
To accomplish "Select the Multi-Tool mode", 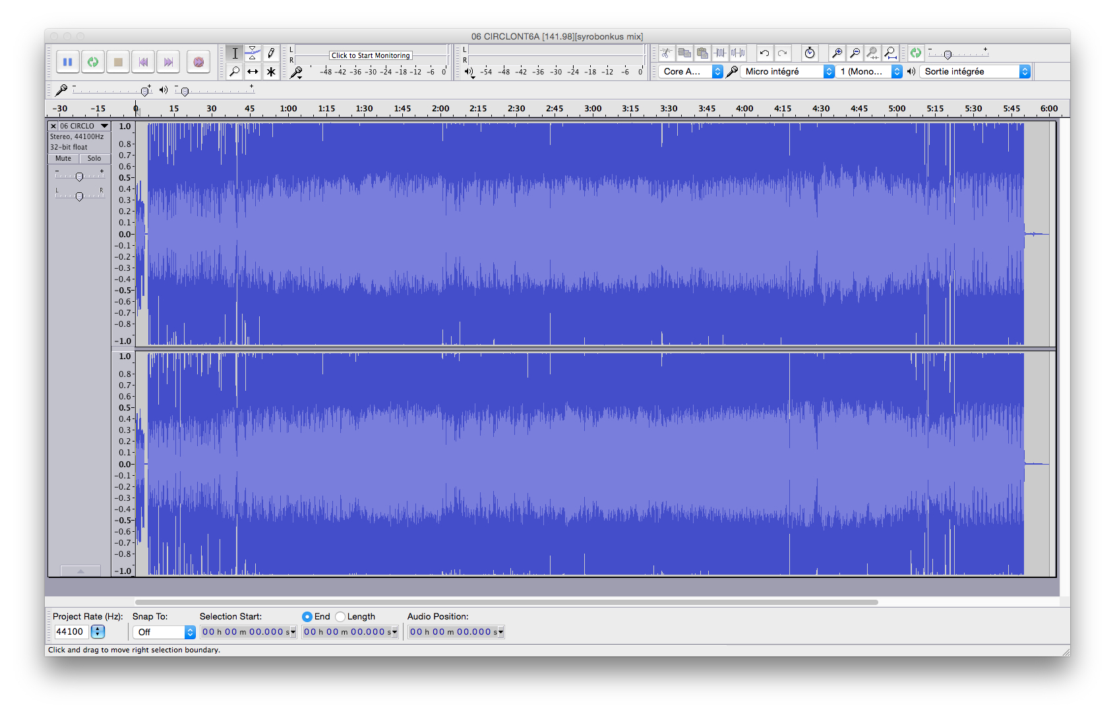I will pyautogui.click(x=271, y=71).
